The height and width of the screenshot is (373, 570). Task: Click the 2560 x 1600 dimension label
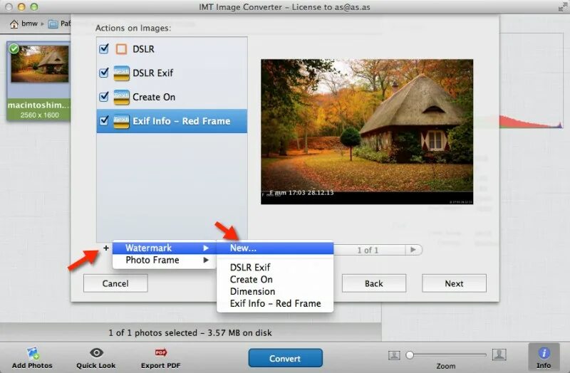click(40, 115)
